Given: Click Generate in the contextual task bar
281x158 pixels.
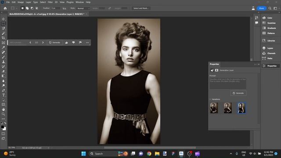Looking at the screenshot, I should pyautogui.click(x=54, y=43).
